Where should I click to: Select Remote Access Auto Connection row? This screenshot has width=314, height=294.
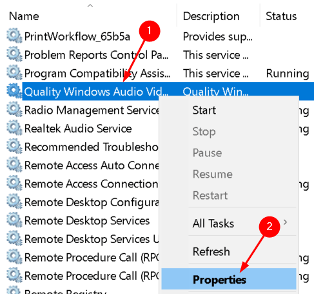click(92, 165)
